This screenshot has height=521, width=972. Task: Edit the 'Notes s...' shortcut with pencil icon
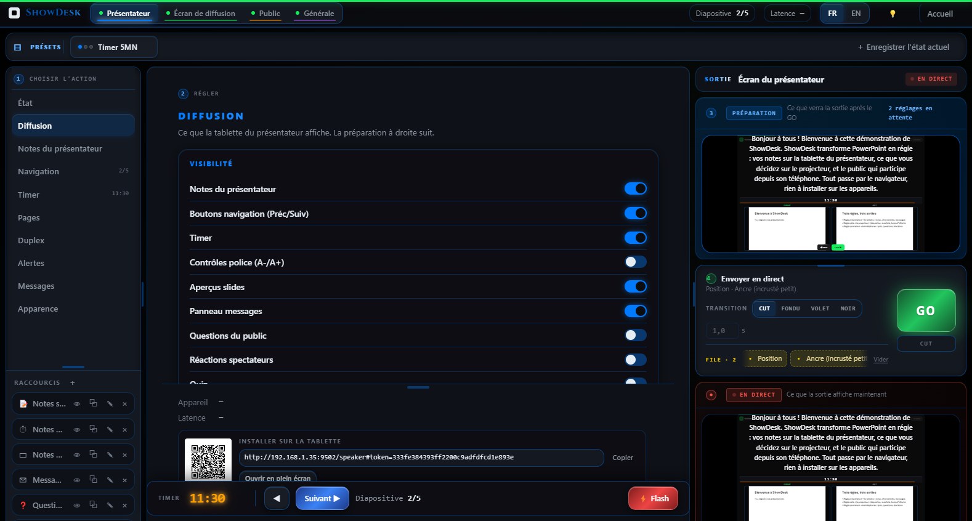[110, 404]
